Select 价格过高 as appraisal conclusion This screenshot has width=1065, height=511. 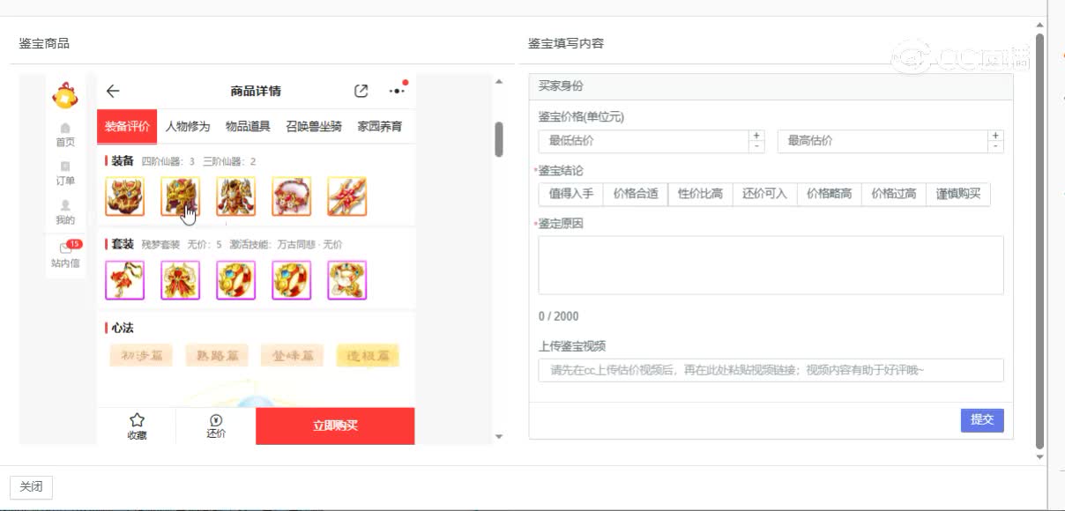[x=893, y=194]
